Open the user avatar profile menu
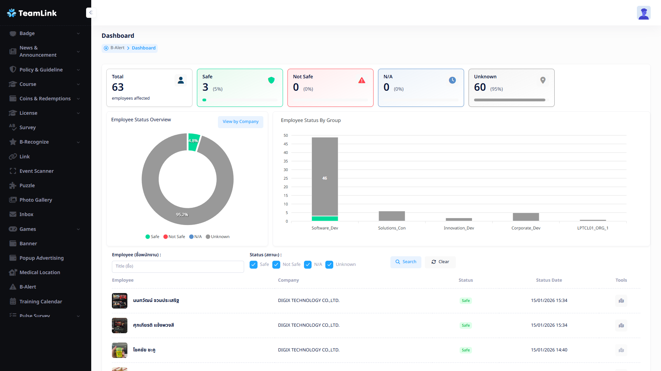 pos(643,13)
